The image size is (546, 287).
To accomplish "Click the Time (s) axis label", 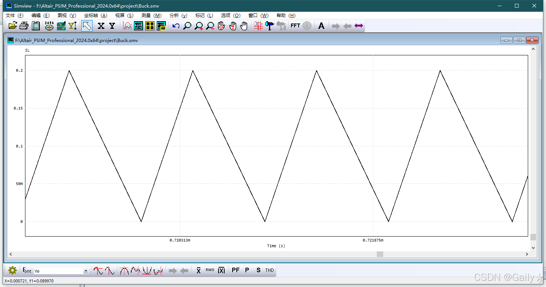I will tap(276, 246).
